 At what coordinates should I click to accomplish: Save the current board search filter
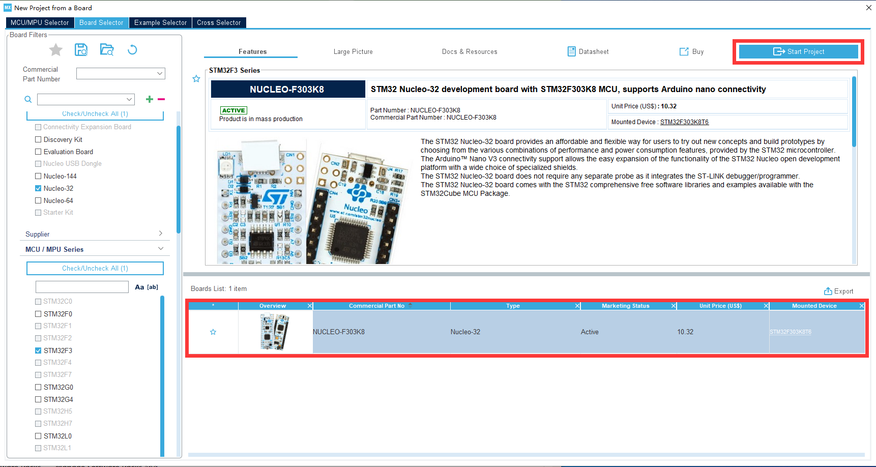pyautogui.click(x=81, y=50)
